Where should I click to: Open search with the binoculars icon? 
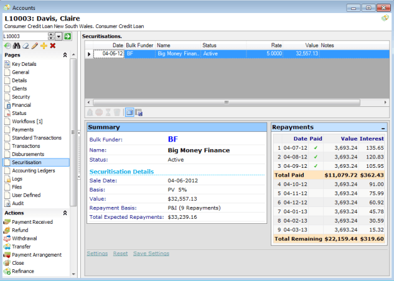coord(17,45)
